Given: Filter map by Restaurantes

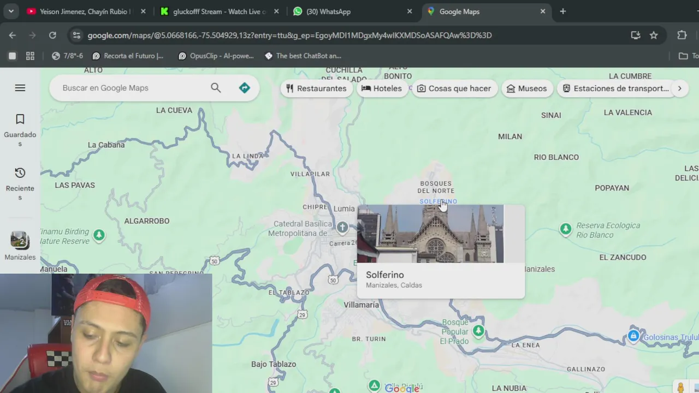Looking at the screenshot, I should [316, 88].
